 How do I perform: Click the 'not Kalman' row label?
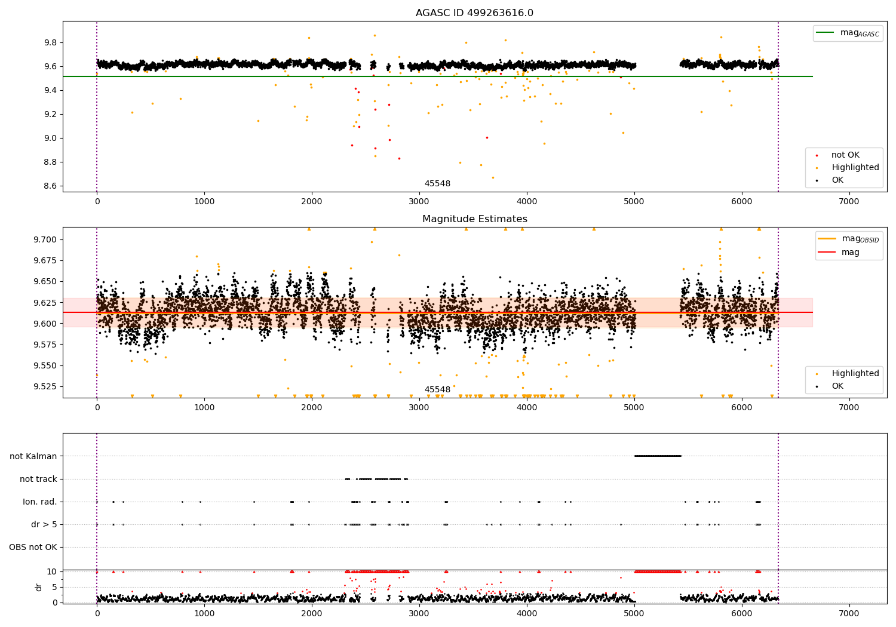tap(33, 457)
